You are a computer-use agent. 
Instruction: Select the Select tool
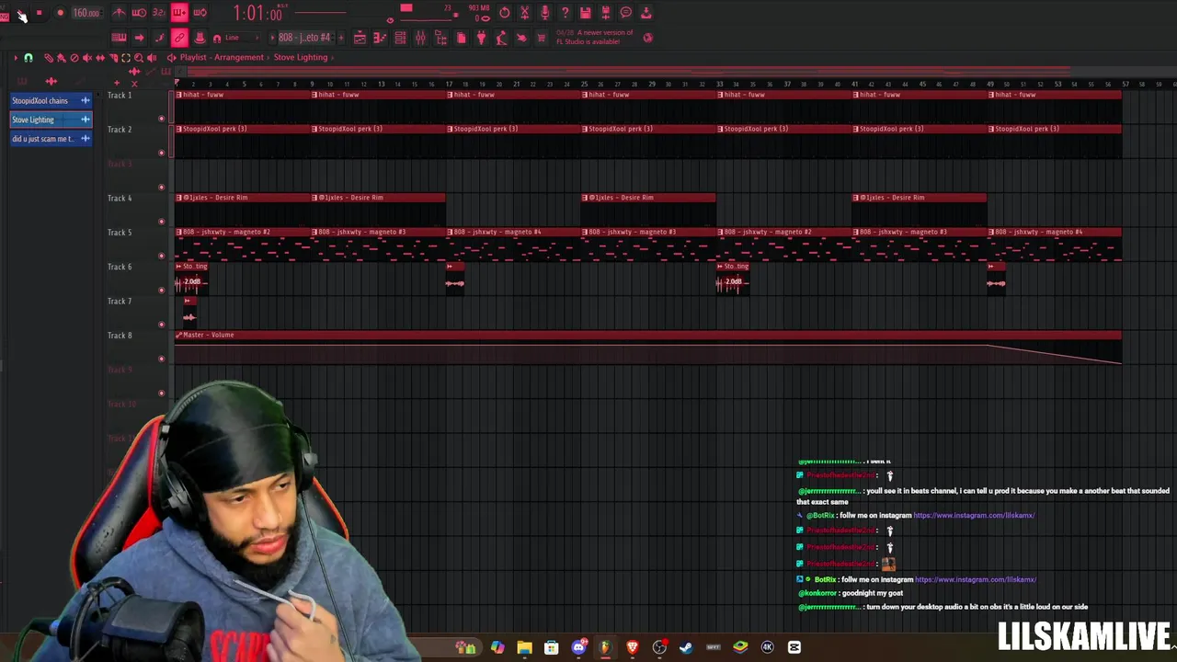point(126,58)
